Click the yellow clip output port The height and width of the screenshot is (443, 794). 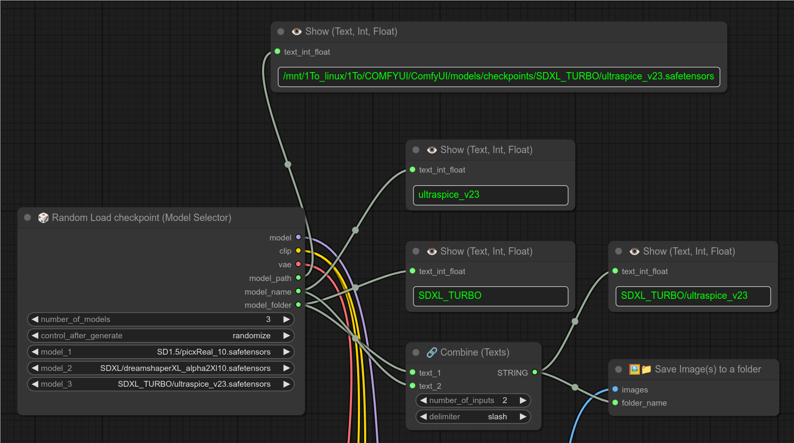click(x=298, y=251)
